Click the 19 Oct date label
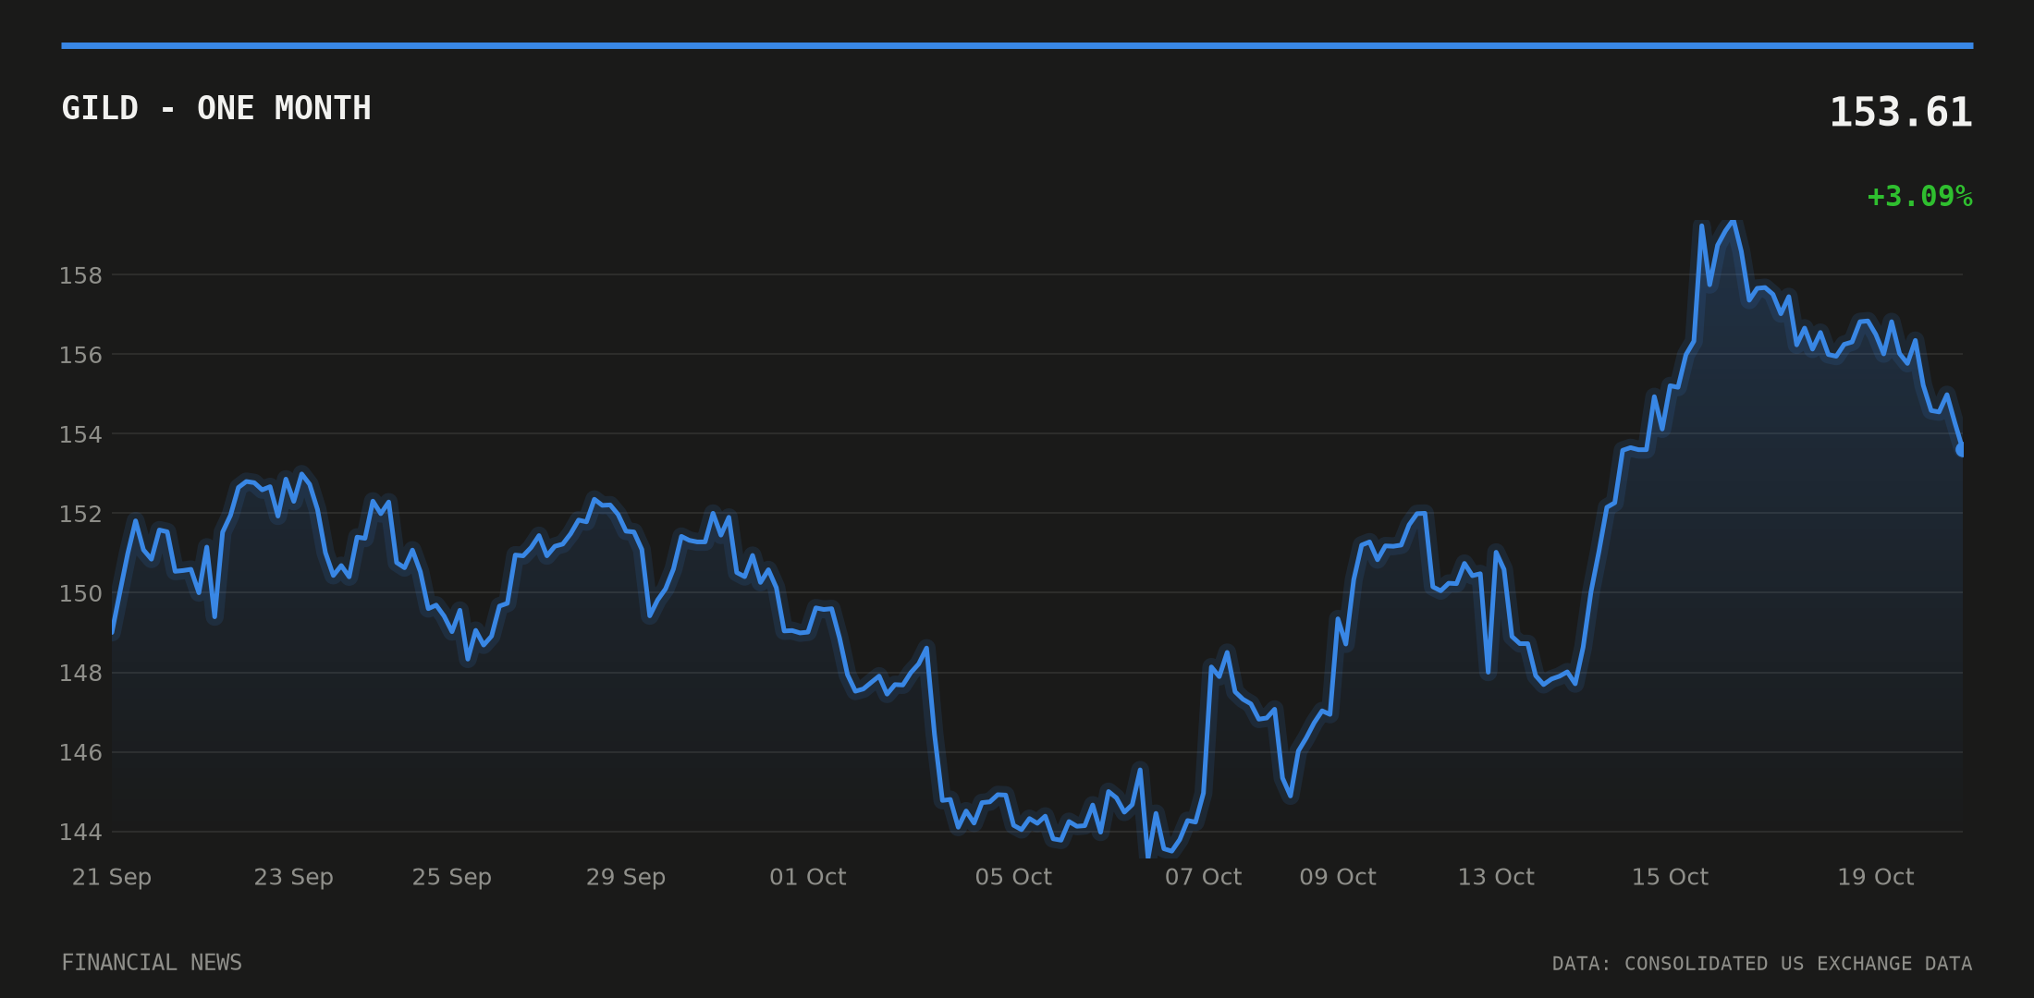 pyautogui.click(x=1875, y=877)
